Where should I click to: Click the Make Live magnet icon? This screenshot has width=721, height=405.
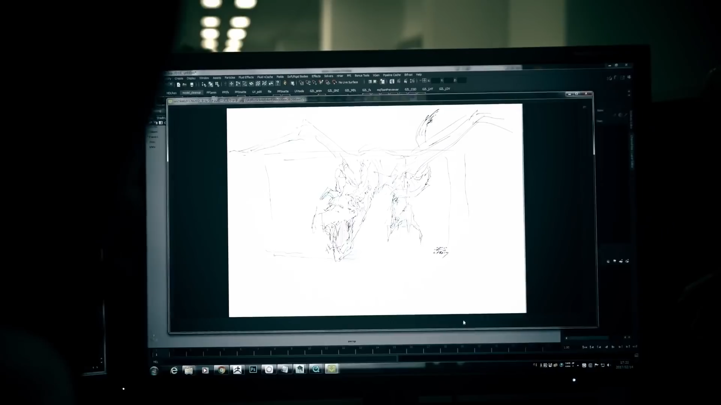tap(334, 82)
